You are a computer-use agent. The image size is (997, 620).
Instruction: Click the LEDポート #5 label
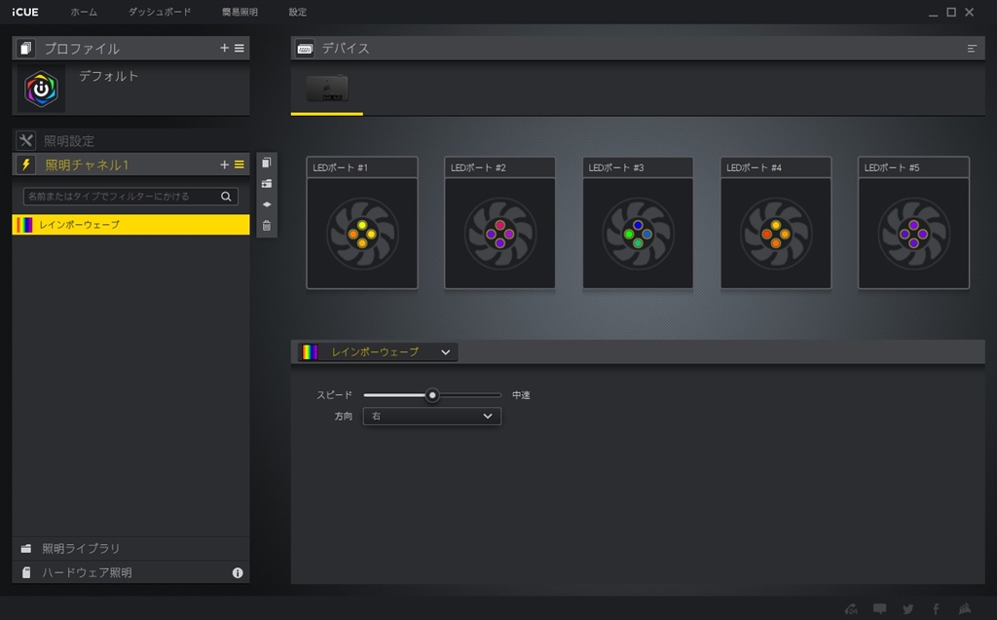892,167
